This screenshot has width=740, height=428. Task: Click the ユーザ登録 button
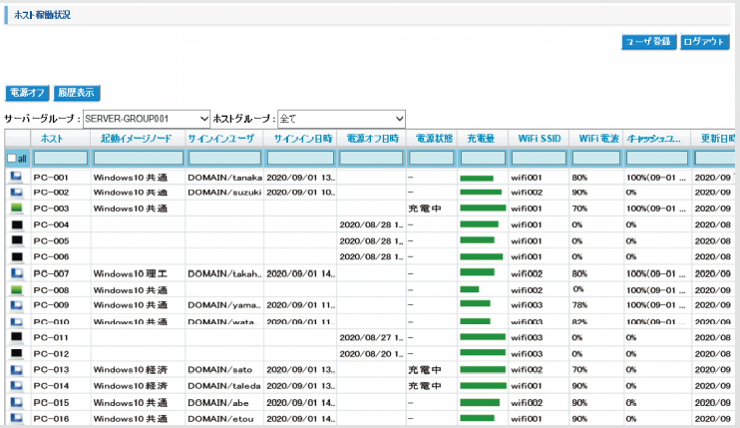tap(649, 42)
